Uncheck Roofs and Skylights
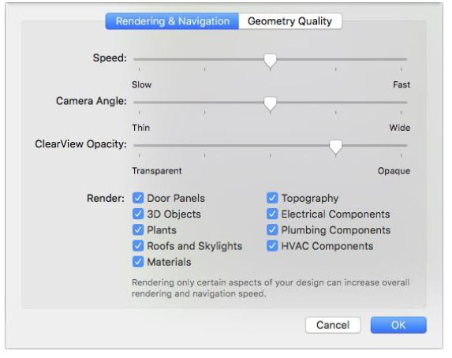This screenshot has width=452, height=358. tap(138, 246)
